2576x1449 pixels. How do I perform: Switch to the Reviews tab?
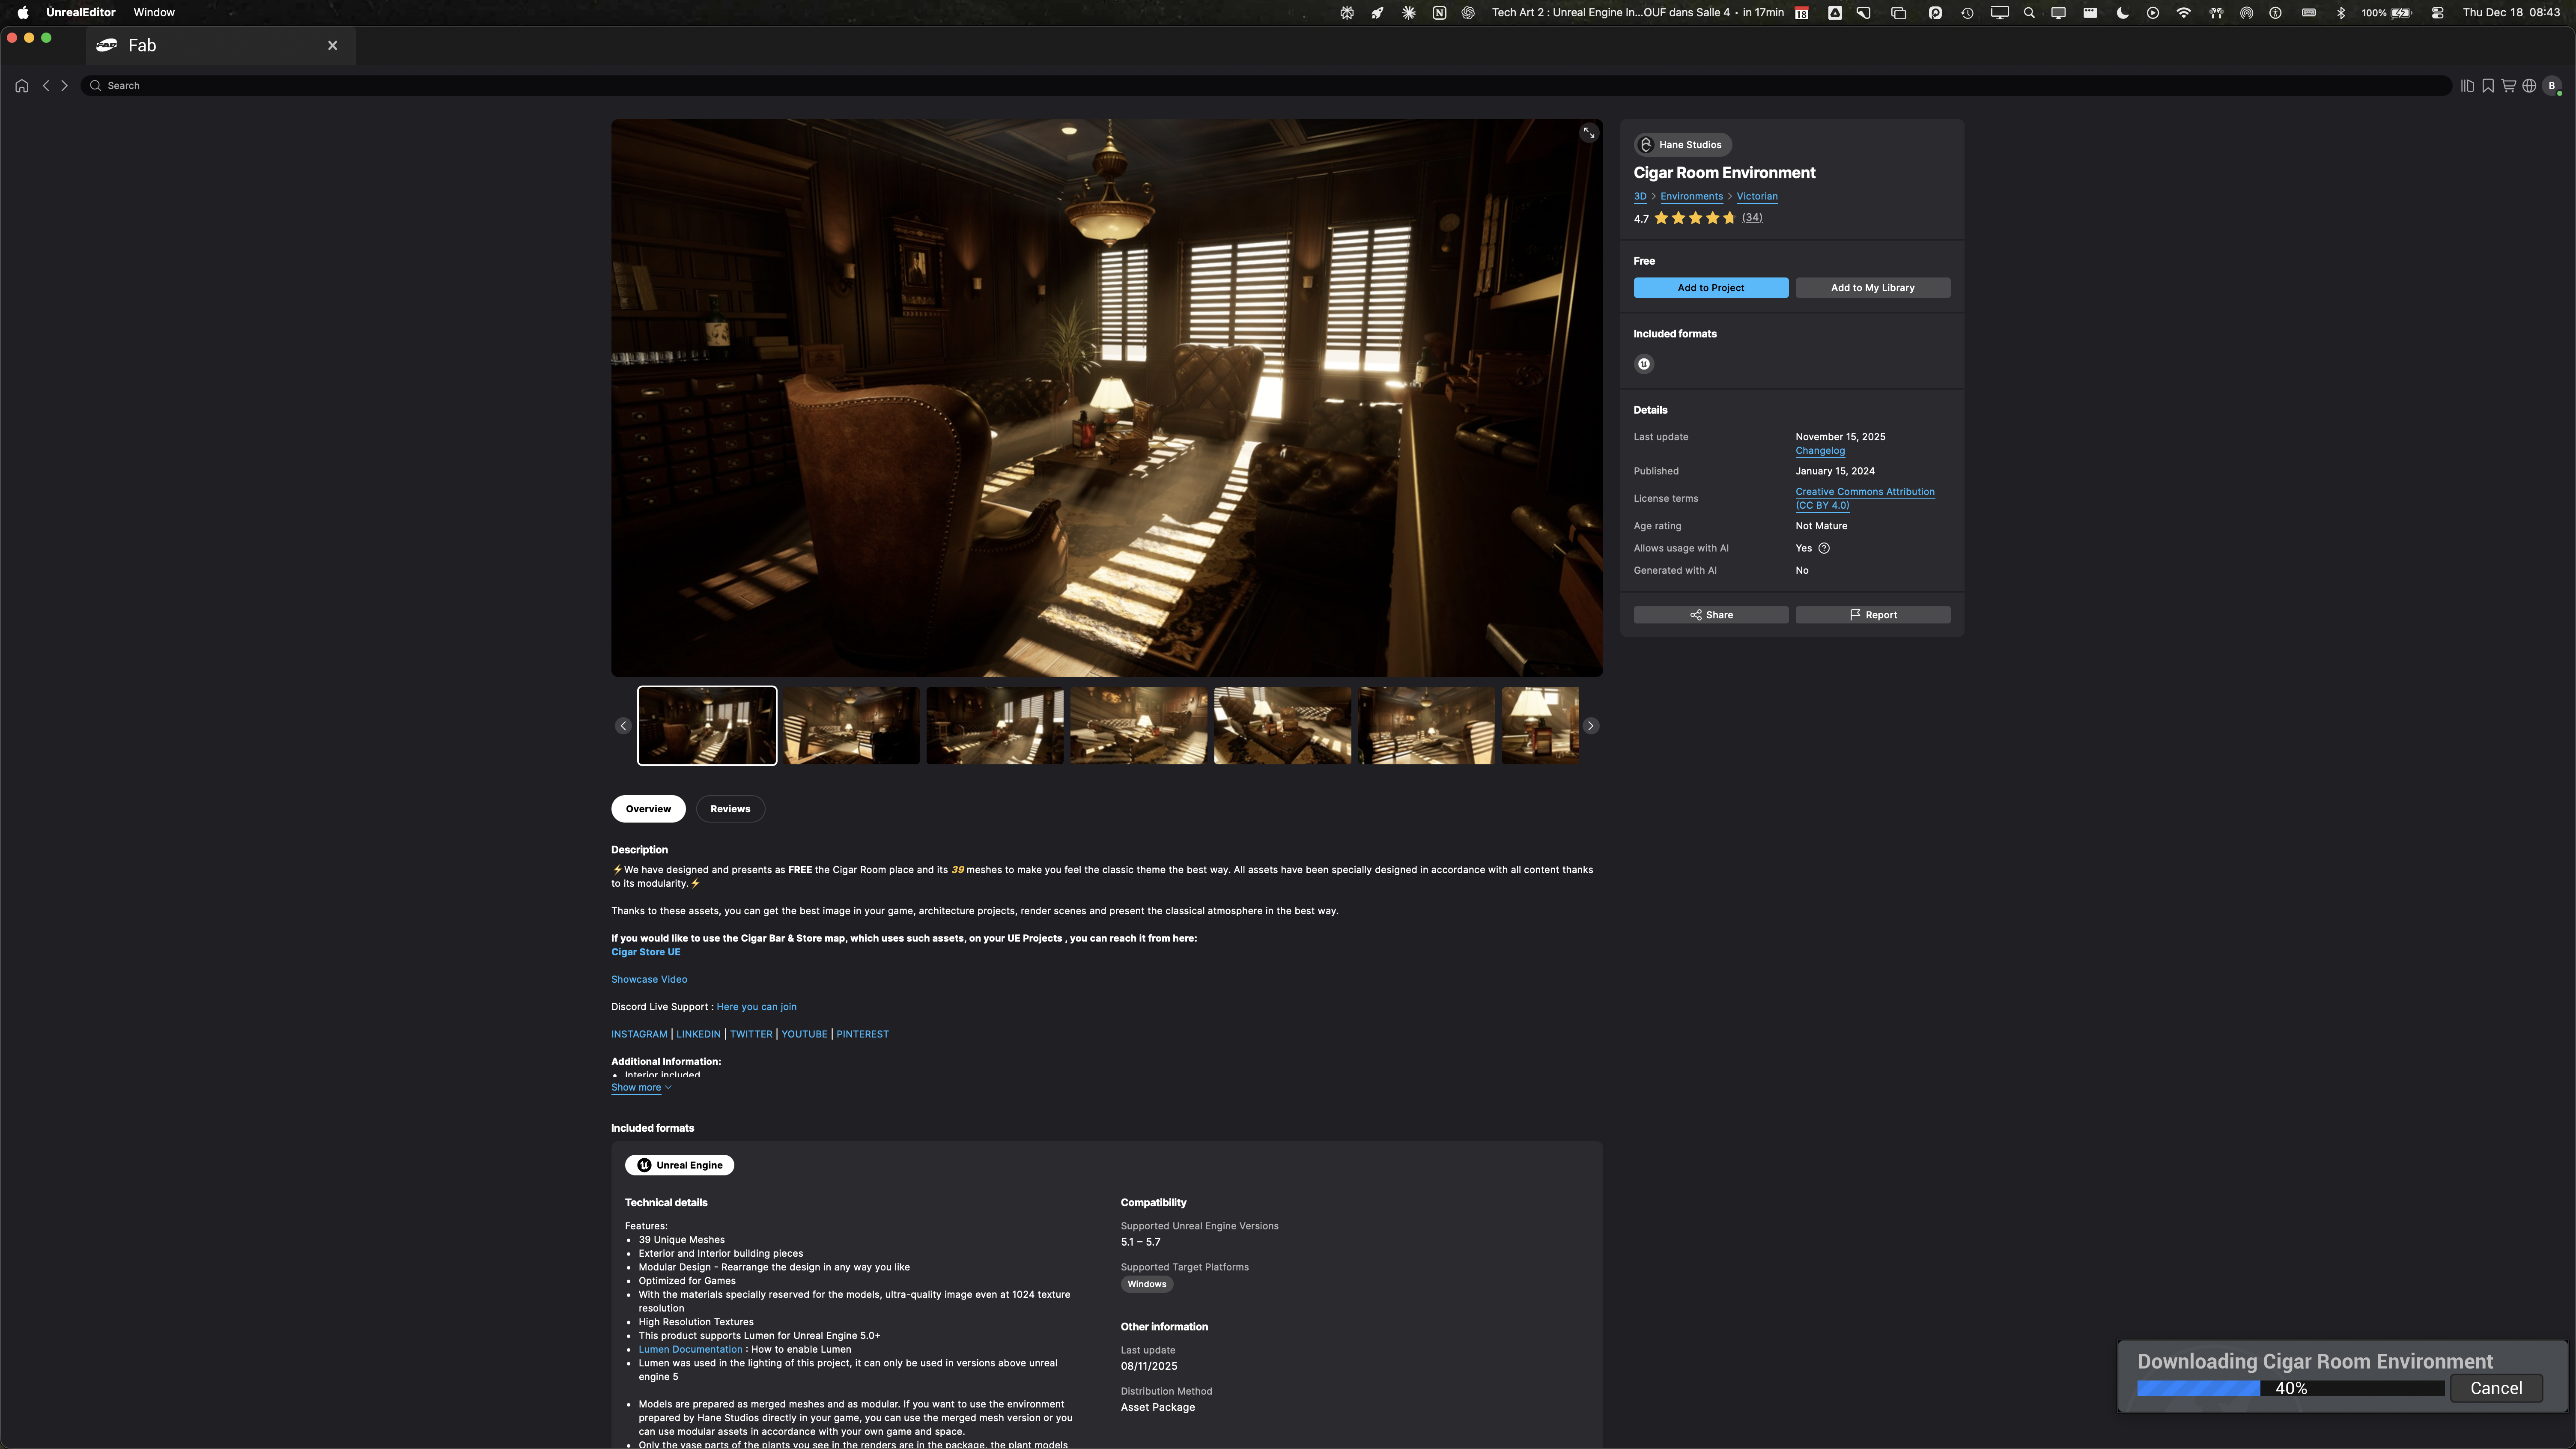[x=730, y=809]
